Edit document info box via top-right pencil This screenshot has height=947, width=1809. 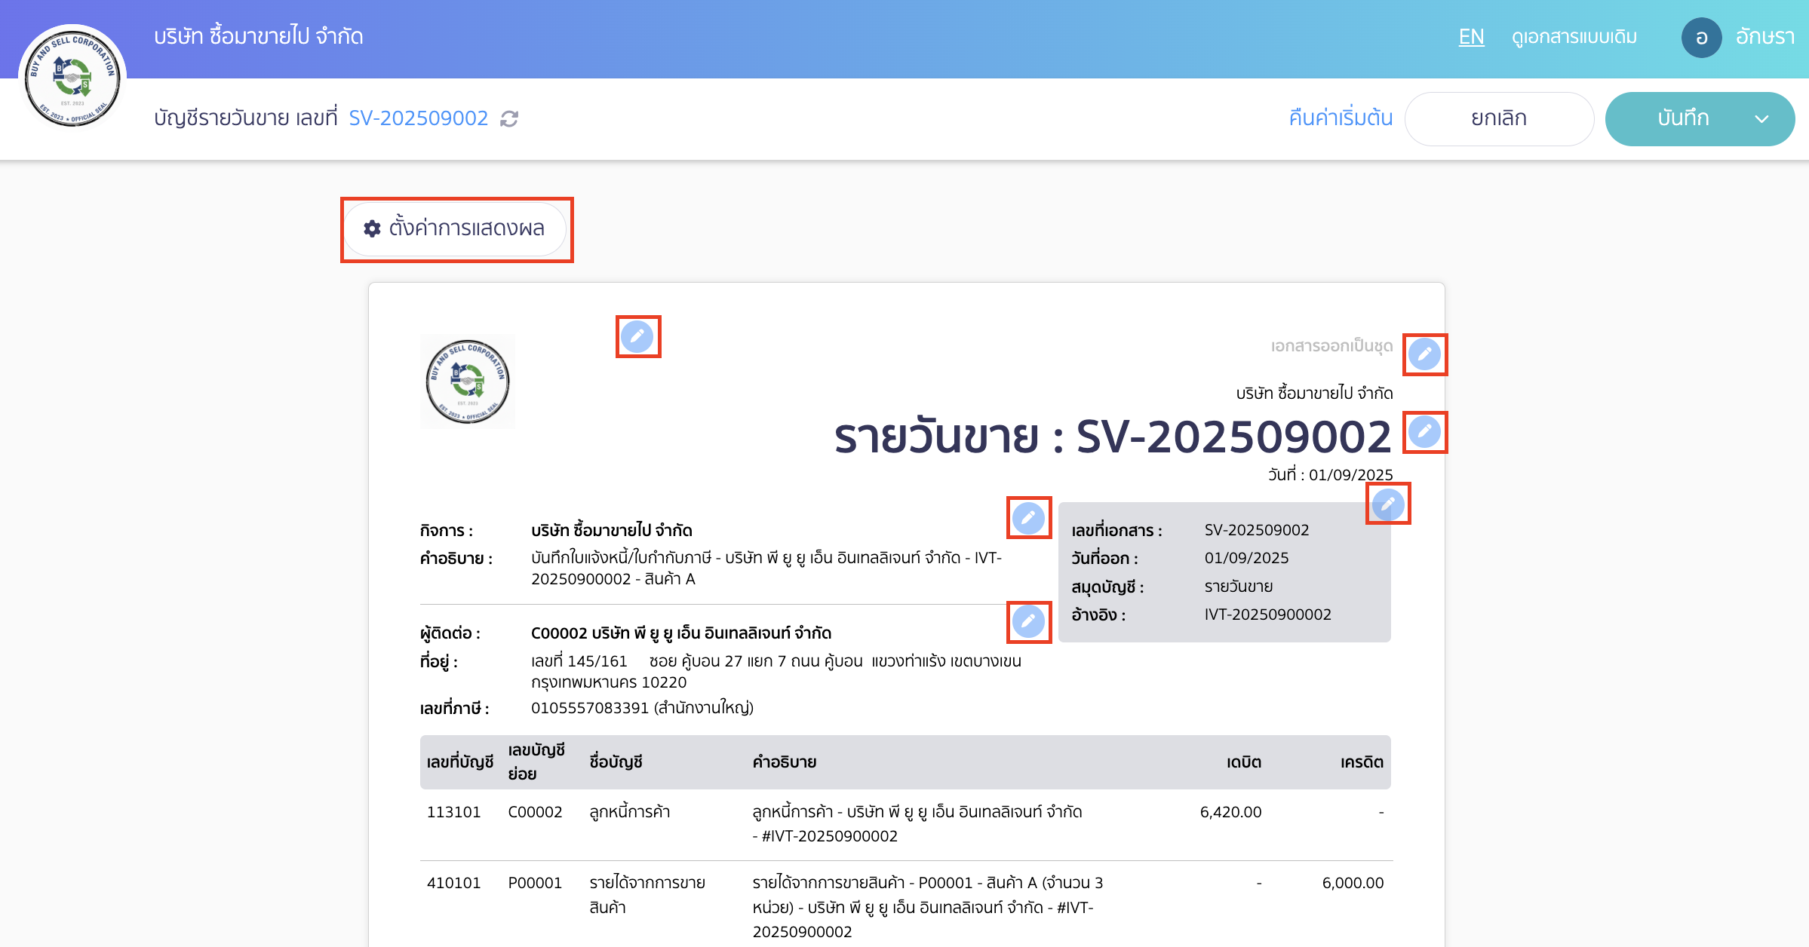1389,504
